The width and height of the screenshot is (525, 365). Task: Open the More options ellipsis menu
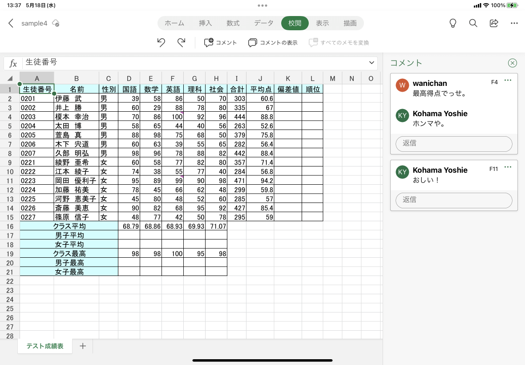514,23
